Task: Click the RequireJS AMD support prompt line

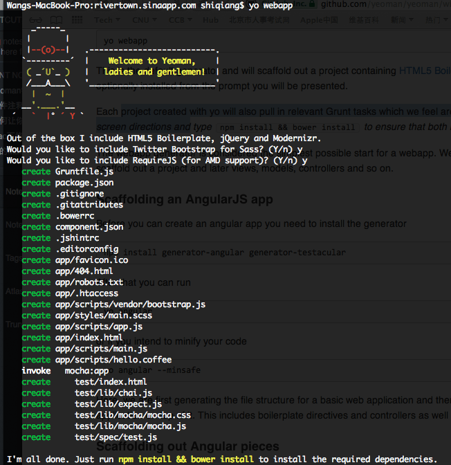Action: tap(157, 161)
